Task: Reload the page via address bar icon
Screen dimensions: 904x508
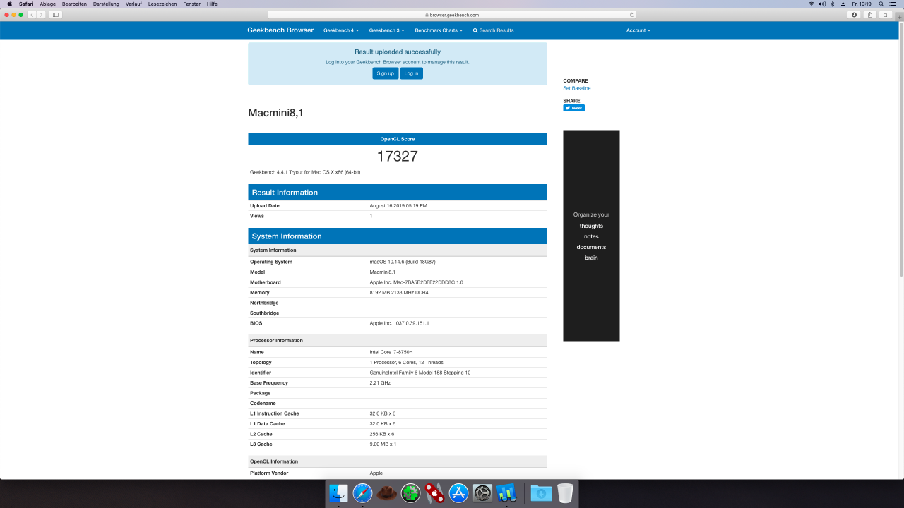Action: click(631, 14)
